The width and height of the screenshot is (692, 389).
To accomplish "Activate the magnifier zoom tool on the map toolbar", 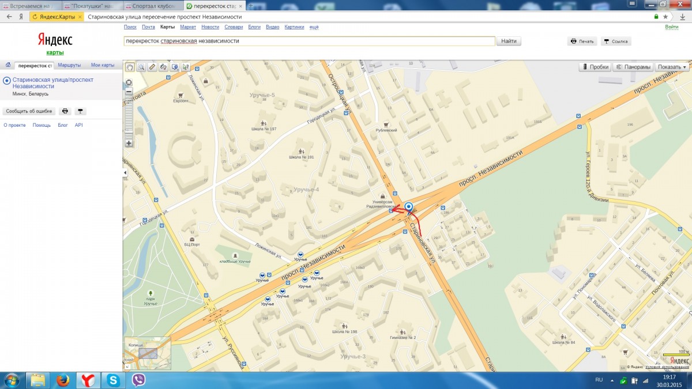I will pos(141,67).
